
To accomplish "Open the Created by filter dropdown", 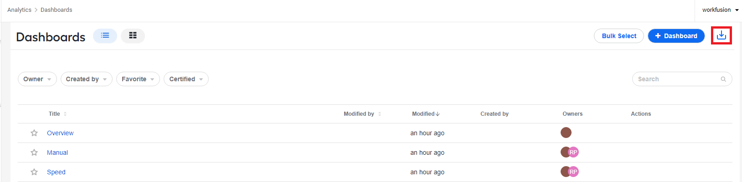I will click(x=87, y=79).
